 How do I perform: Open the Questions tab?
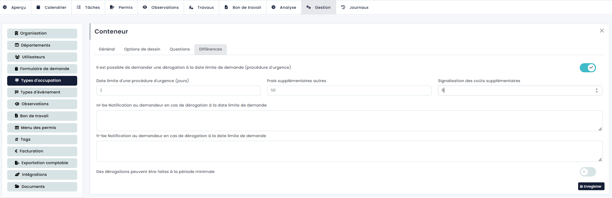[x=180, y=49]
